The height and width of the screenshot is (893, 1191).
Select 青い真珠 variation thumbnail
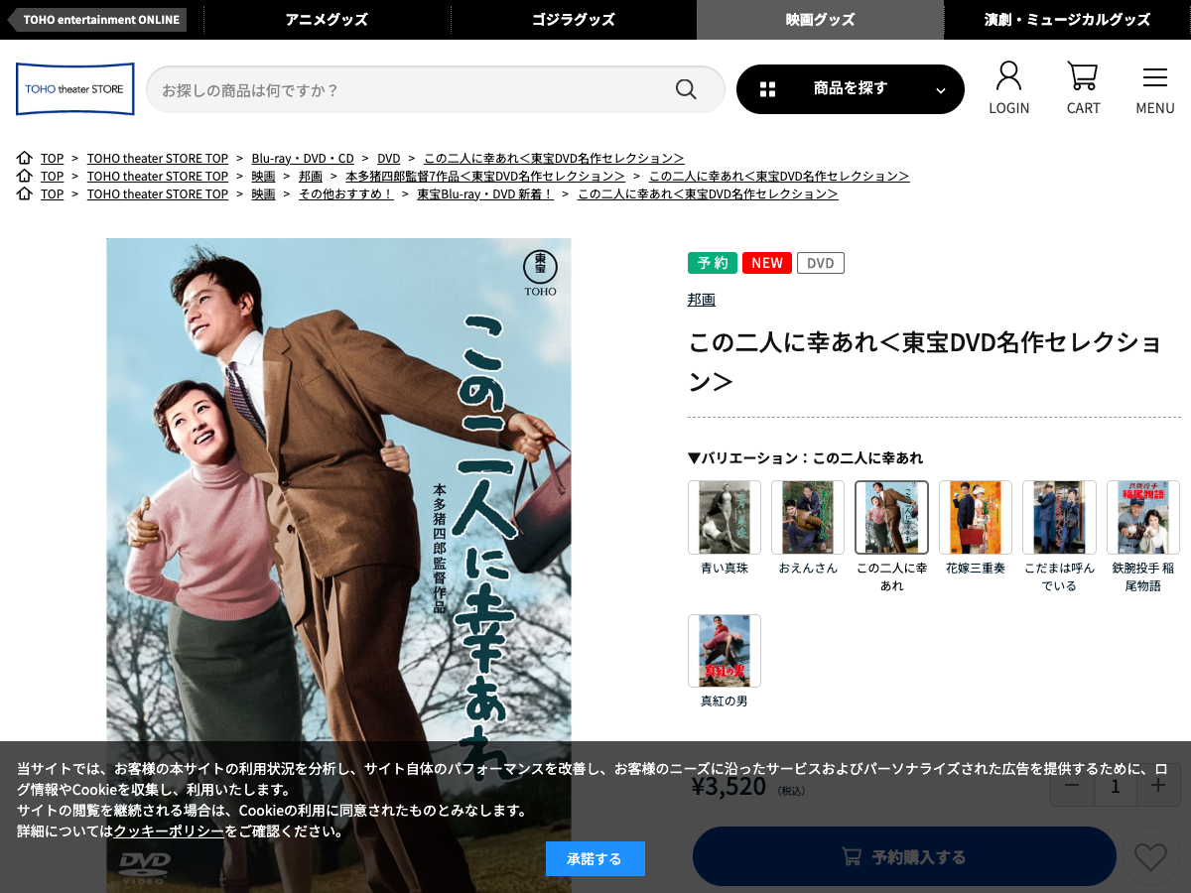pos(725,517)
